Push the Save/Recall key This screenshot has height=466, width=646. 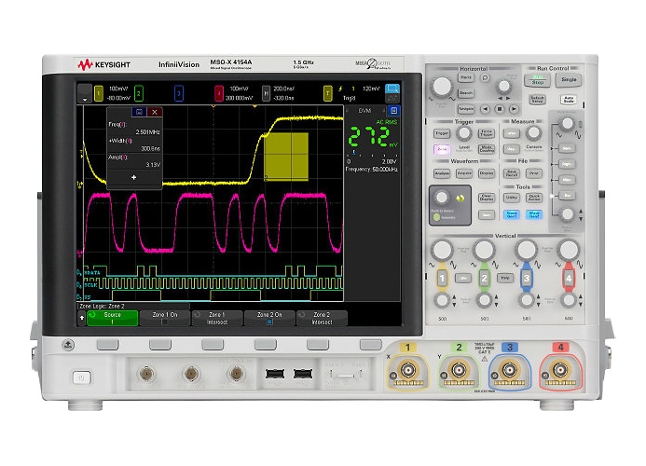tap(512, 173)
